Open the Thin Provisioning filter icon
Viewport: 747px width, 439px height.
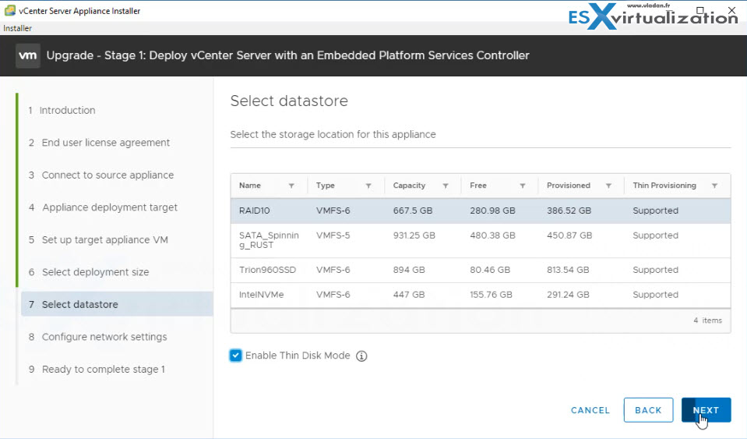click(x=714, y=186)
